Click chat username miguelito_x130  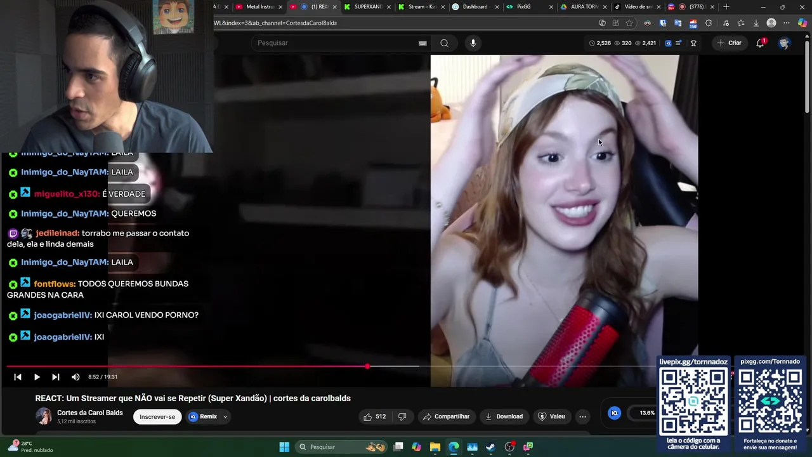[x=67, y=194]
